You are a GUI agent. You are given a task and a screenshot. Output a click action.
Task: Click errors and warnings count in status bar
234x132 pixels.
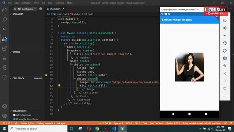(x=7, y=123)
